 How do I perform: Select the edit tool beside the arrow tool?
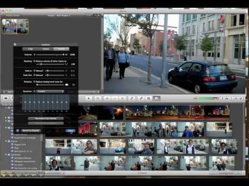(98, 98)
